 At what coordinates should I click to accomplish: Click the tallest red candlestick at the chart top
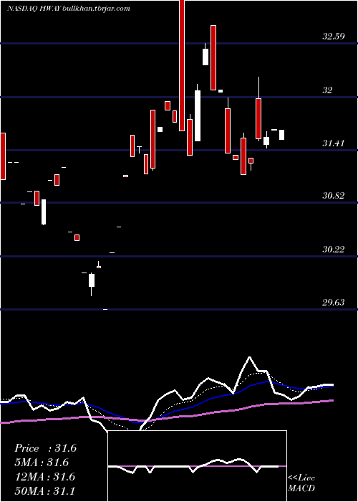[x=182, y=65]
